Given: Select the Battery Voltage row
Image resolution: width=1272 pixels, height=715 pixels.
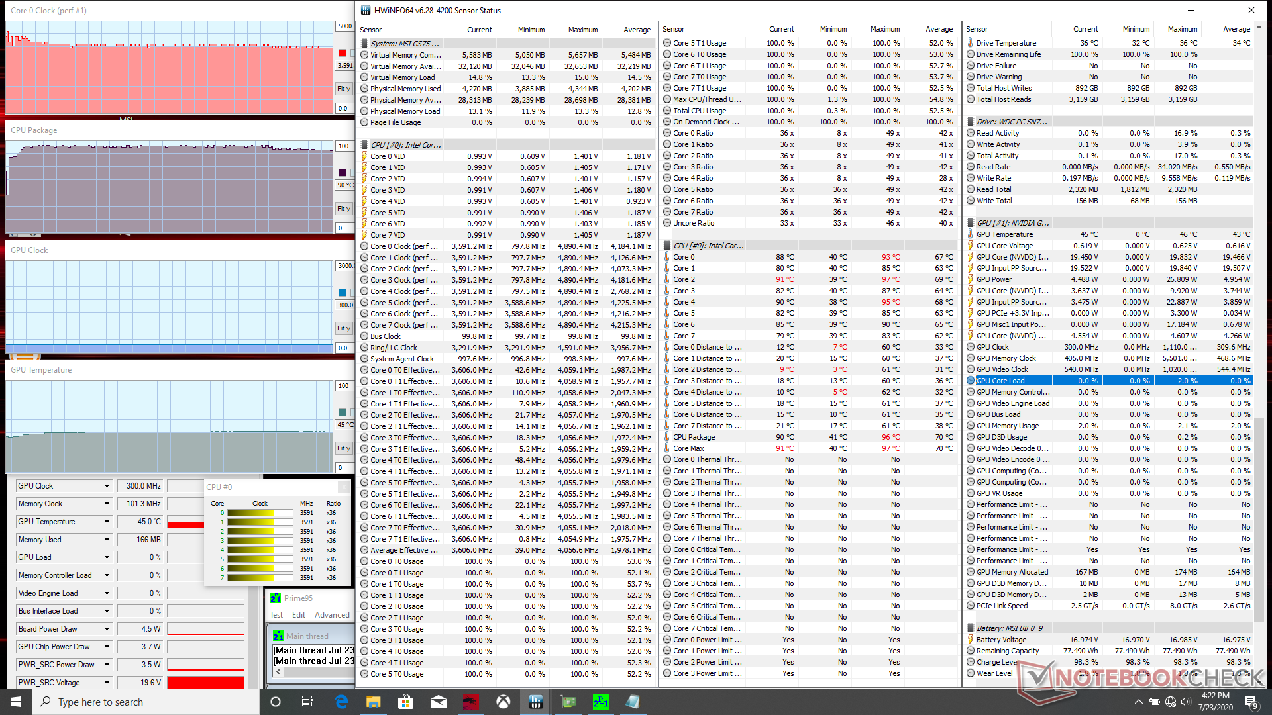Looking at the screenshot, I should tap(1109, 640).
